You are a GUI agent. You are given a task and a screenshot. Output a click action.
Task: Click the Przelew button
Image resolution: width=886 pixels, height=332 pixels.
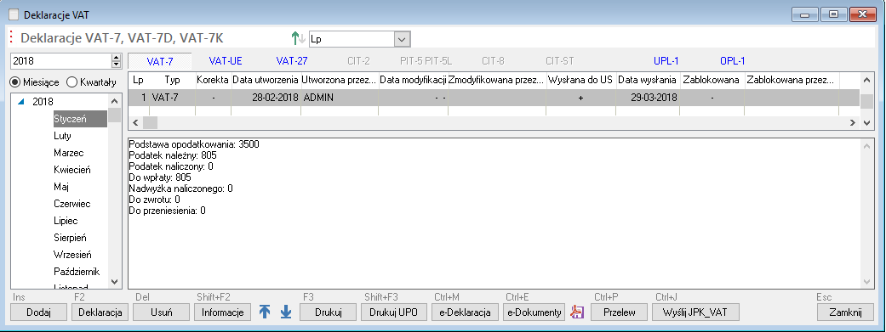pyautogui.click(x=620, y=312)
